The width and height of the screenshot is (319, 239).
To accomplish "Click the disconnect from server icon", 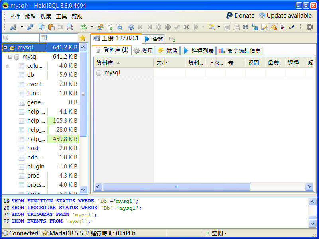I will 30,27.
